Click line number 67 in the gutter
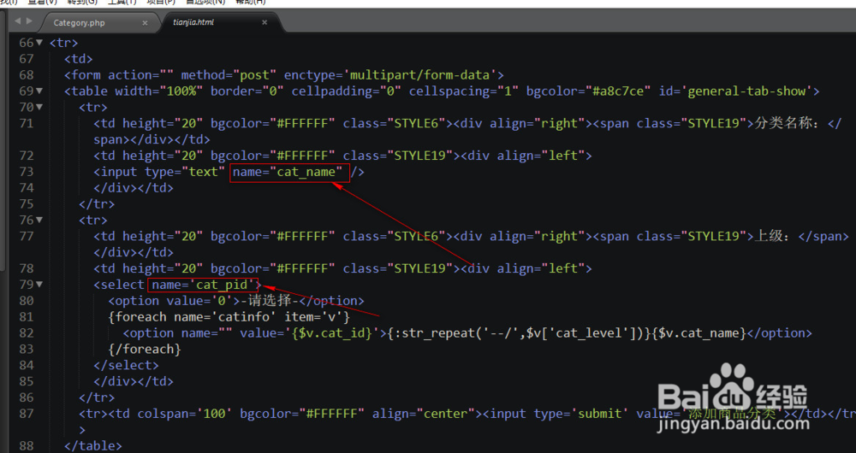This screenshot has height=453, width=856. 27,59
